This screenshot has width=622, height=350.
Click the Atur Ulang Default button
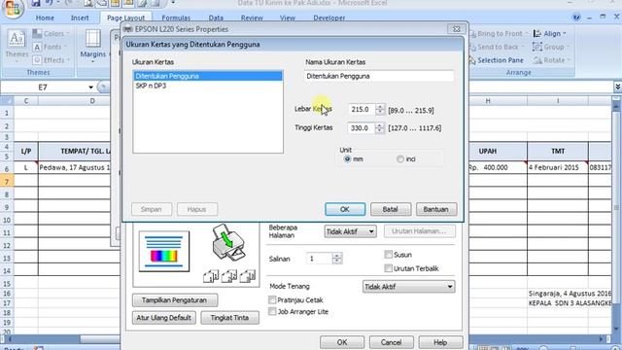pyautogui.click(x=164, y=318)
